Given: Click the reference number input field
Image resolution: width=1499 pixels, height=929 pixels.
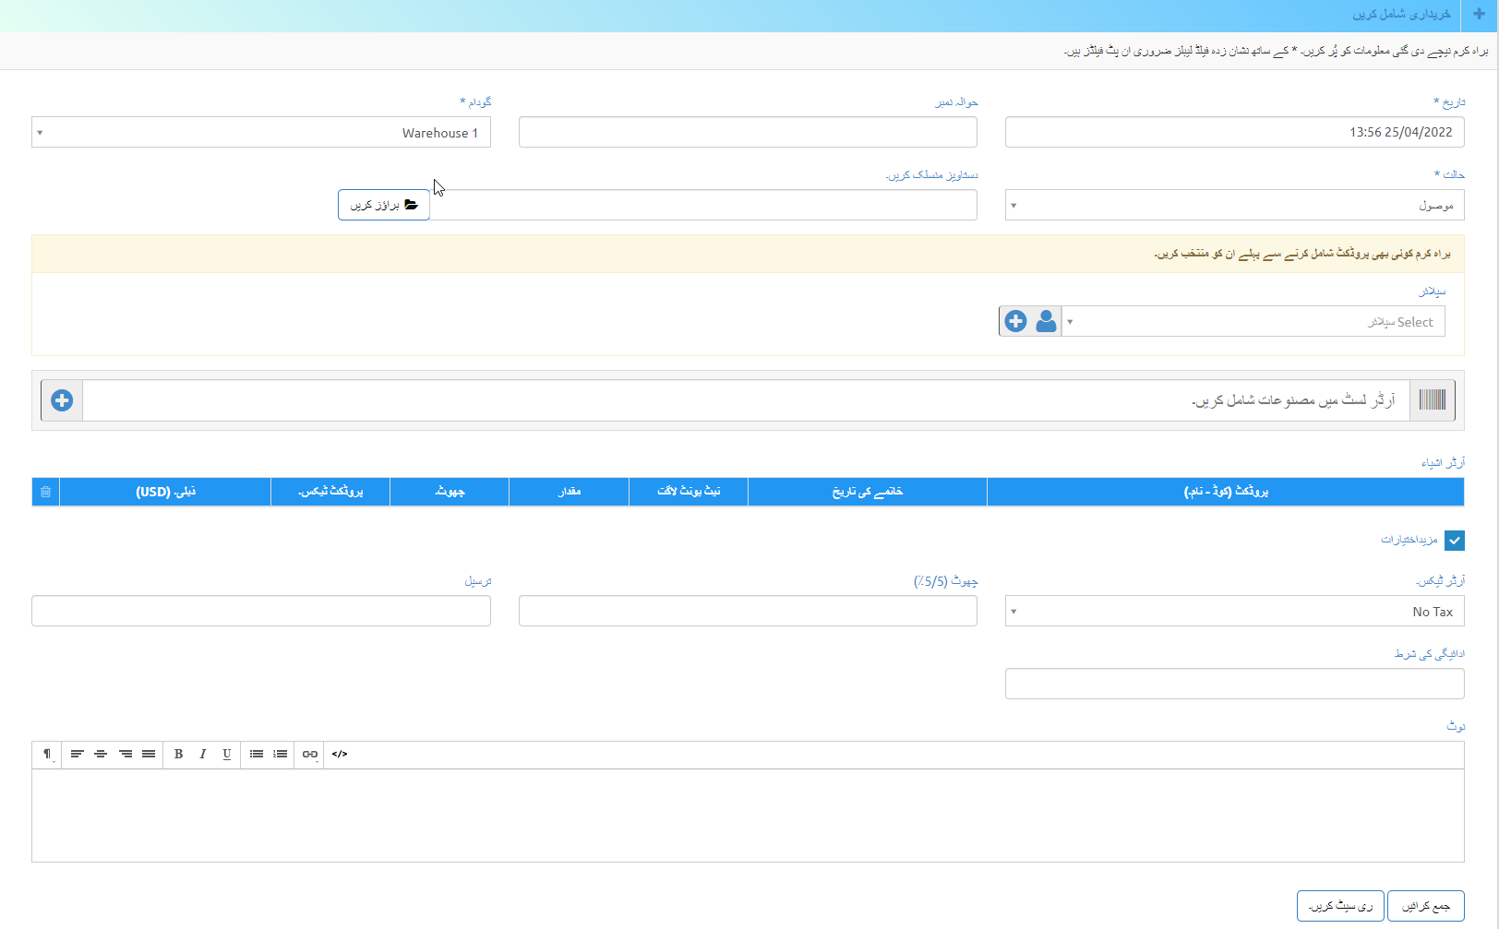Looking at the screenshot, I should point(748,132).
